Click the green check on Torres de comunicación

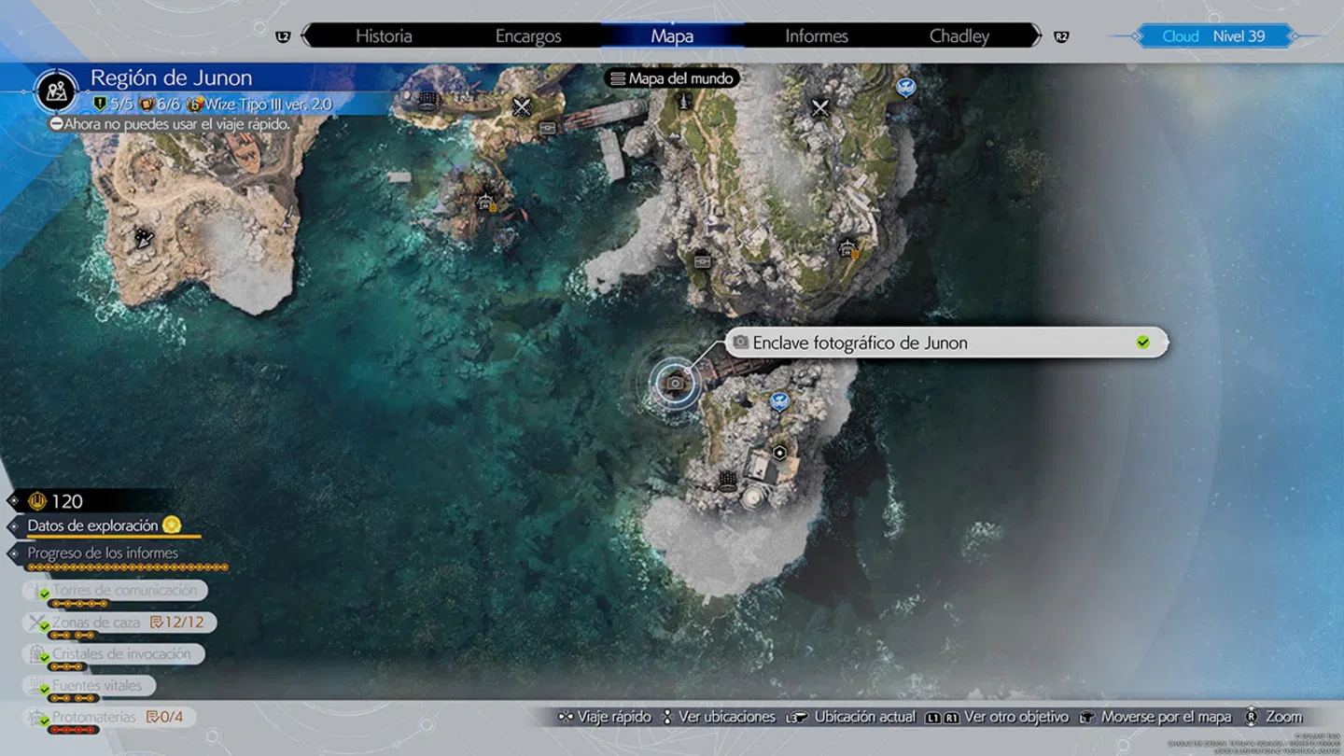coord(44,595)
